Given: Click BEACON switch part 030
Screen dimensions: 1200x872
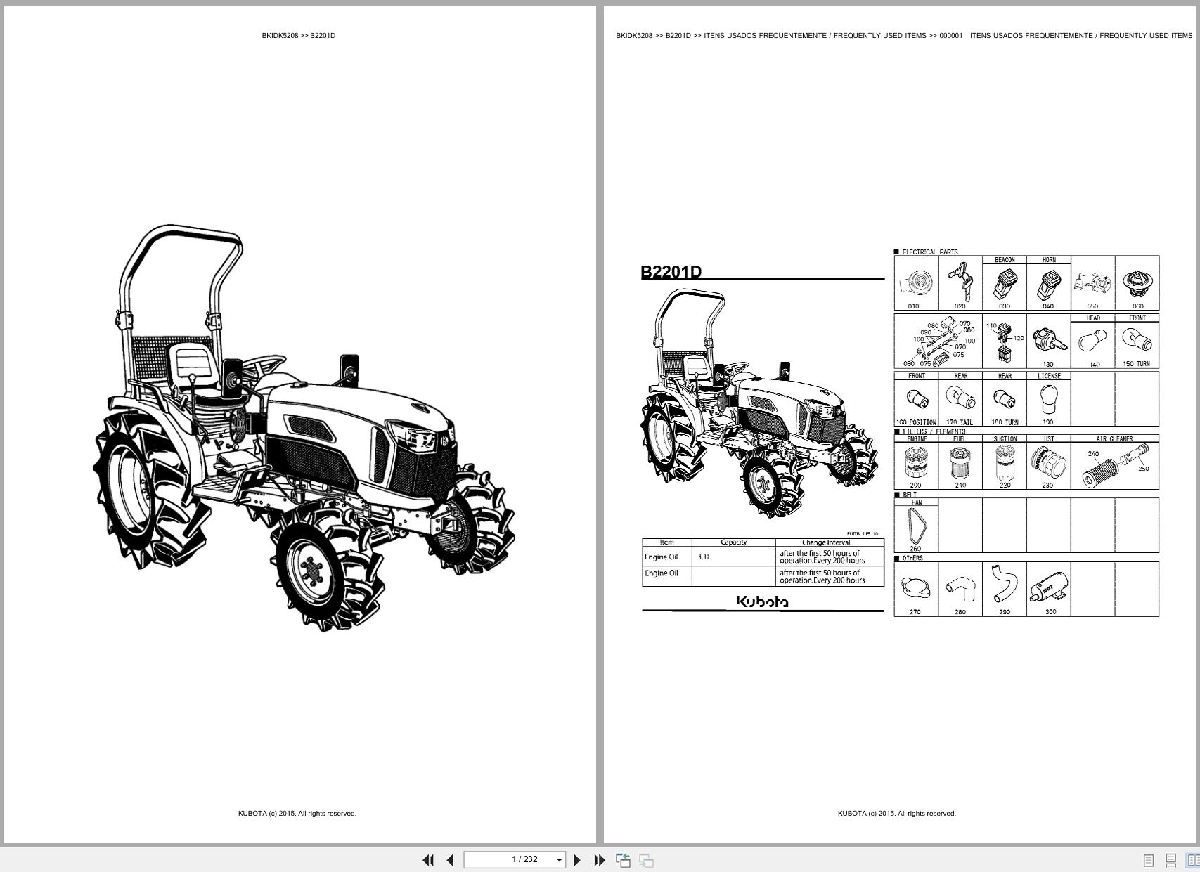Looking at the screenshot, I should coord(1004,283).
